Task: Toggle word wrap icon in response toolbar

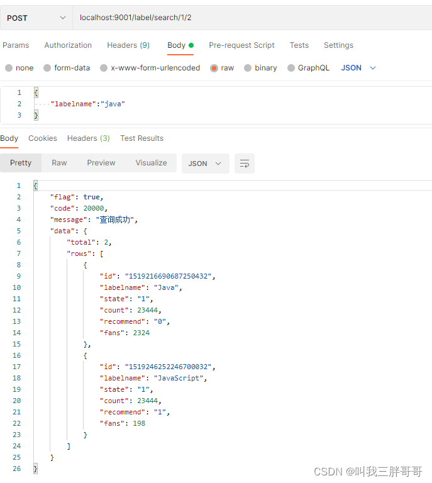Action: (x=245, y=164)
